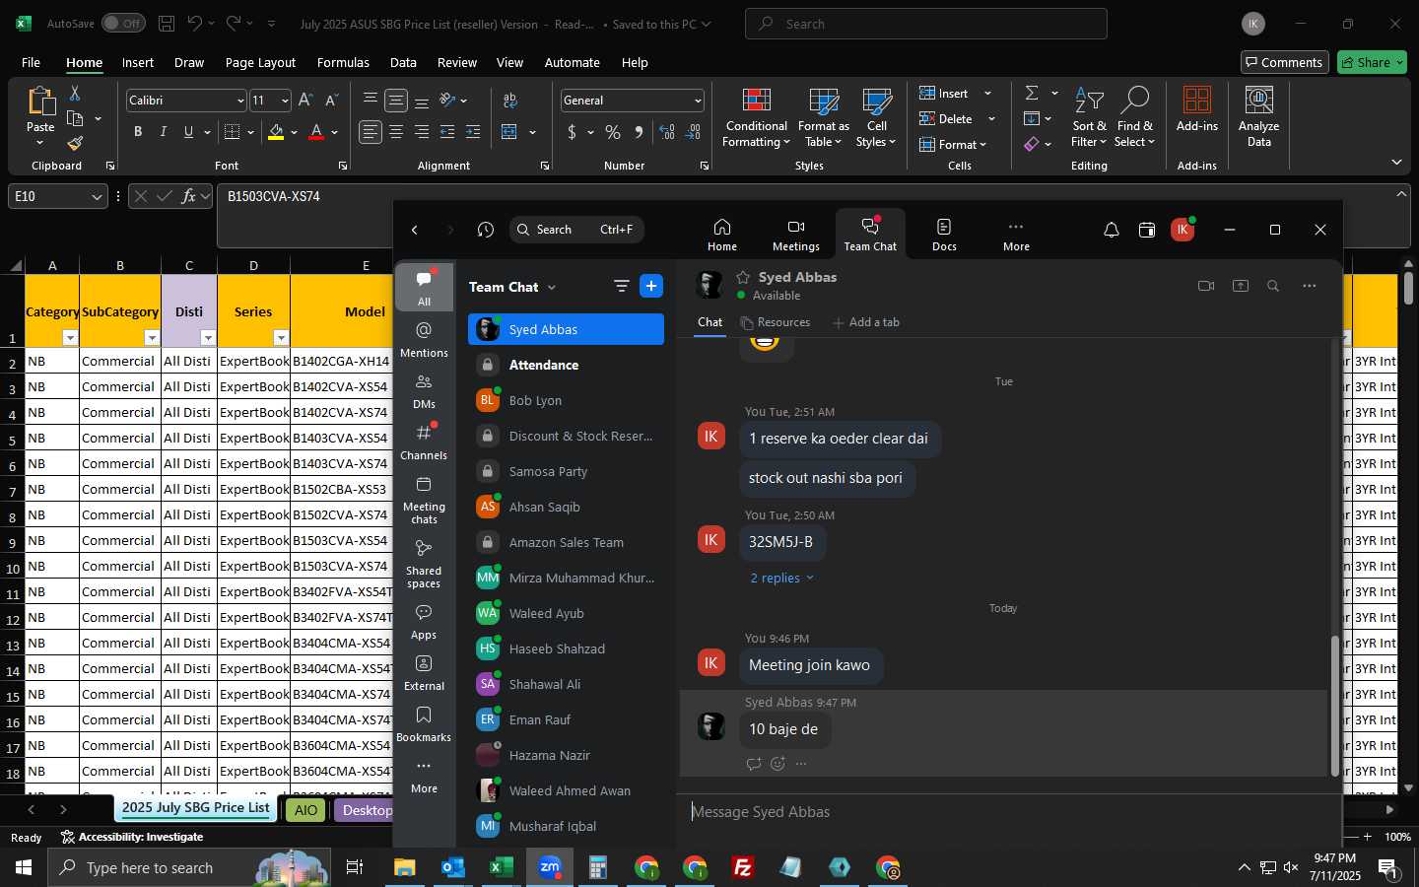The width and height of the screenshot is (1419, 887).
Task: Click Excel Share button
Action: coord(1372,62)
